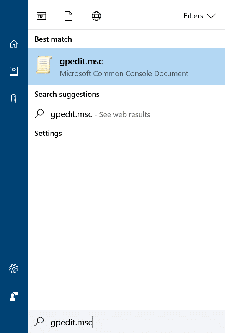Click the Best match heading
The height and width of the screenshot is (333, 225).
pyautogui.click(x=53, y=39)
